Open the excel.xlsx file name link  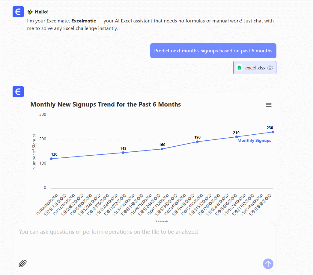[255, 68]
